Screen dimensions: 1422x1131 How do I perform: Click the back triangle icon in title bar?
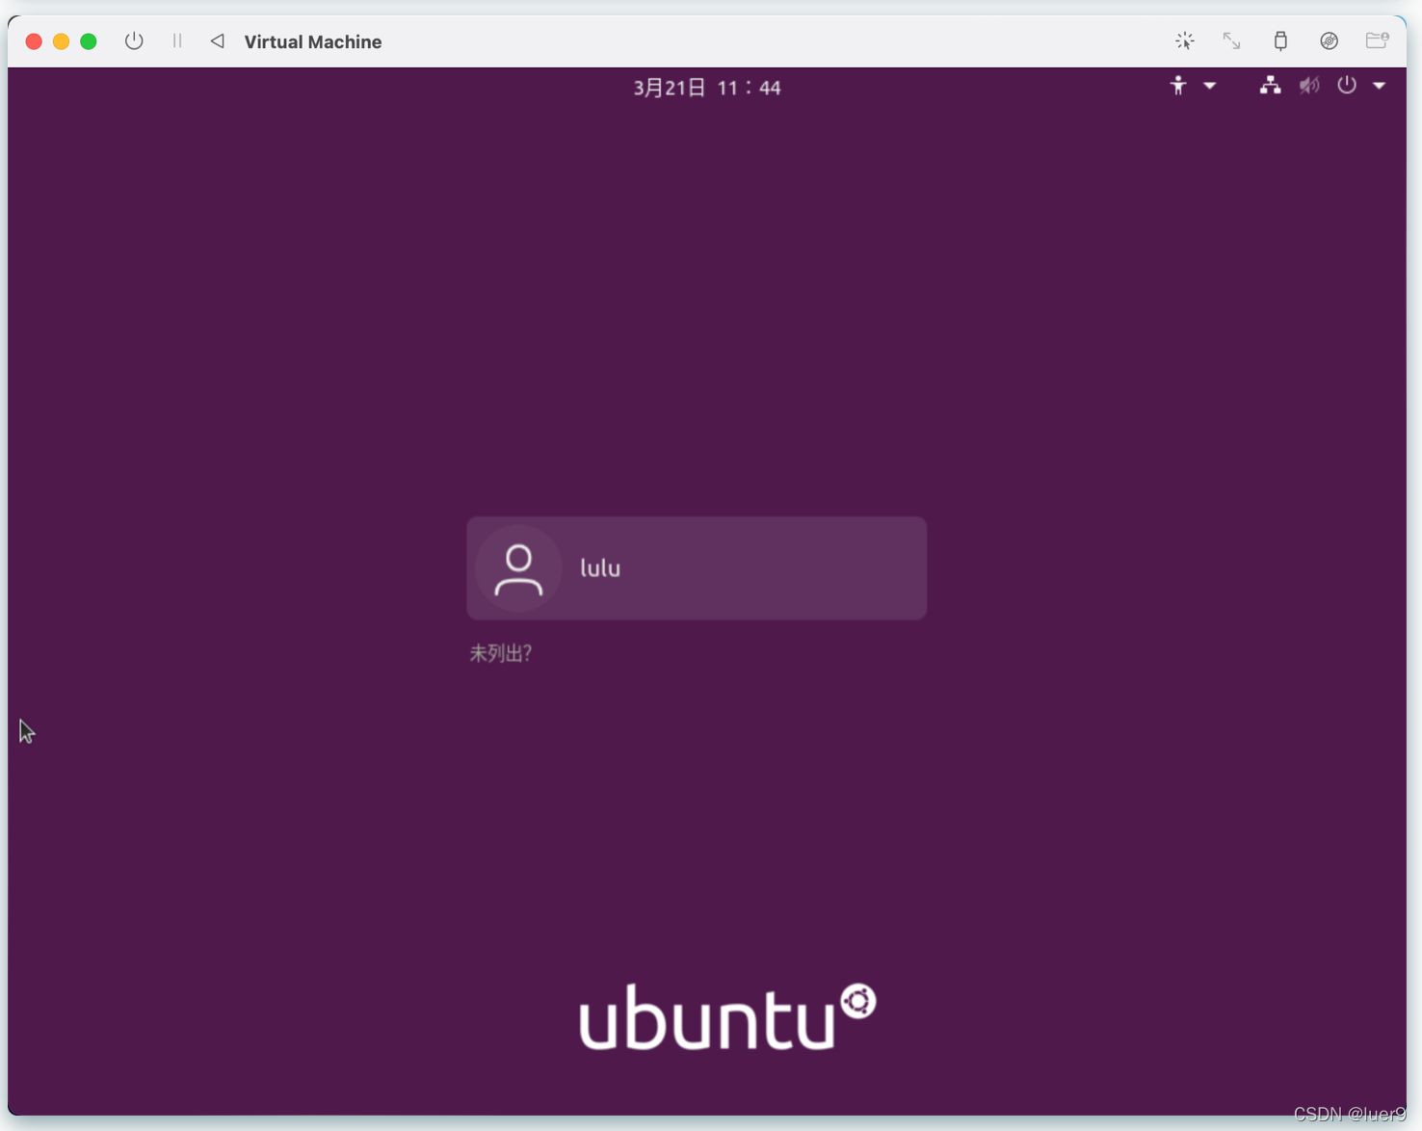click(x=218, y=41)
